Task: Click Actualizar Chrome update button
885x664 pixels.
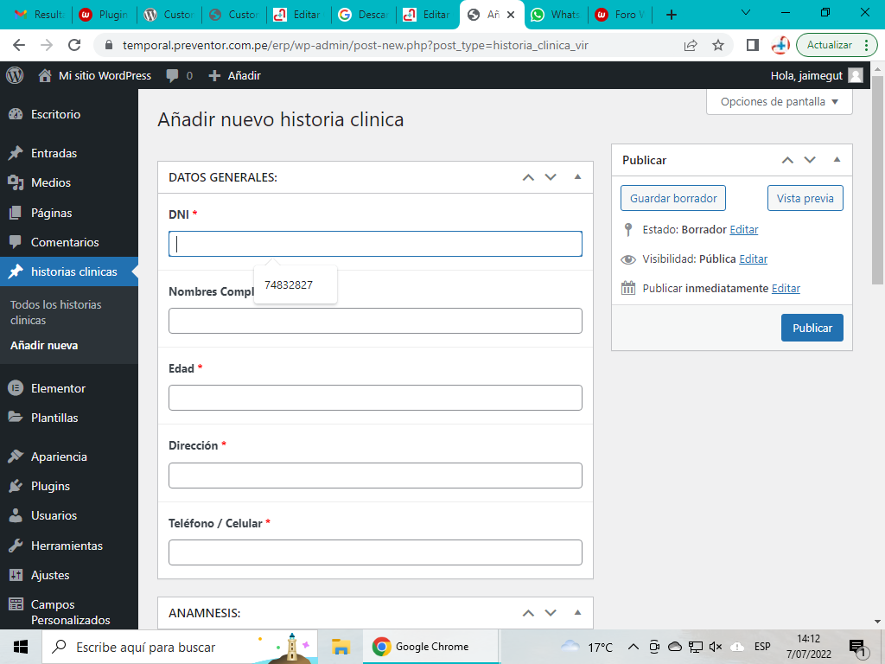Action: (837, 45)
